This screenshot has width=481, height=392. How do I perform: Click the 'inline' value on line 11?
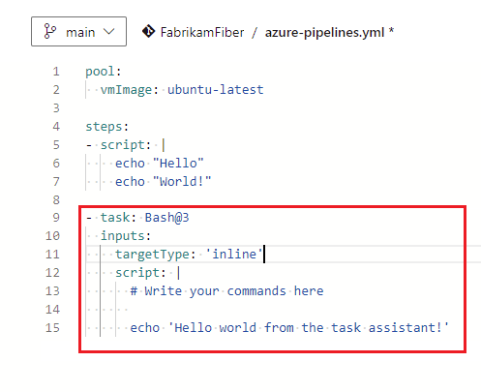[x=234, y=255]
